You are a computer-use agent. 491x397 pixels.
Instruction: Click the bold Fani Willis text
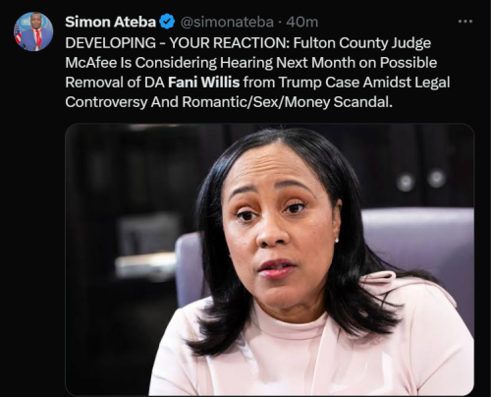pos(203,83)
